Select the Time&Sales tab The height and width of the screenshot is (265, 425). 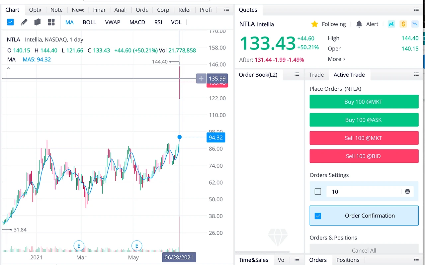(253, 260)
